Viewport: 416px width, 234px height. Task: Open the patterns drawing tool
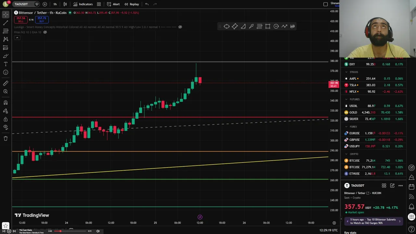tap(6, 39)
